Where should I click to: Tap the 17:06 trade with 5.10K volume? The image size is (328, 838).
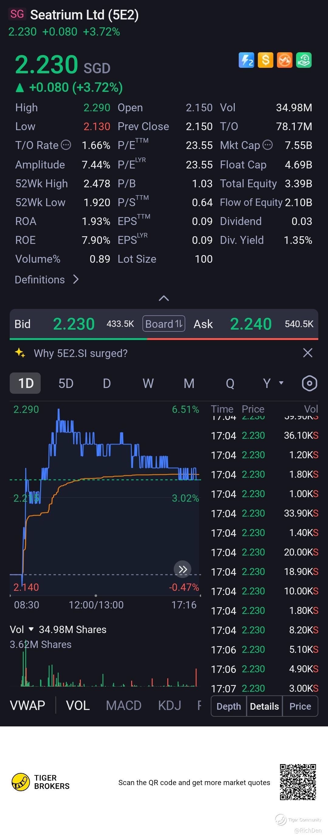point(265,650)
